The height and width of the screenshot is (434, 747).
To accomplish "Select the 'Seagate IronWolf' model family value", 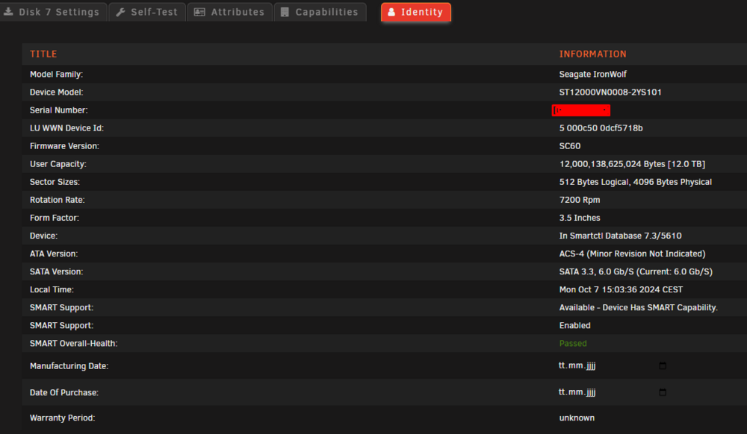I will [592, 74].
